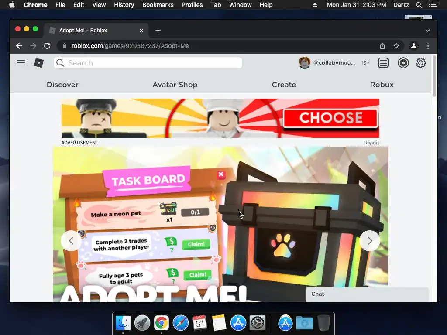Screen dimensions: 447x335
Task: Open the Bookmarks menu
Action: 158,5
